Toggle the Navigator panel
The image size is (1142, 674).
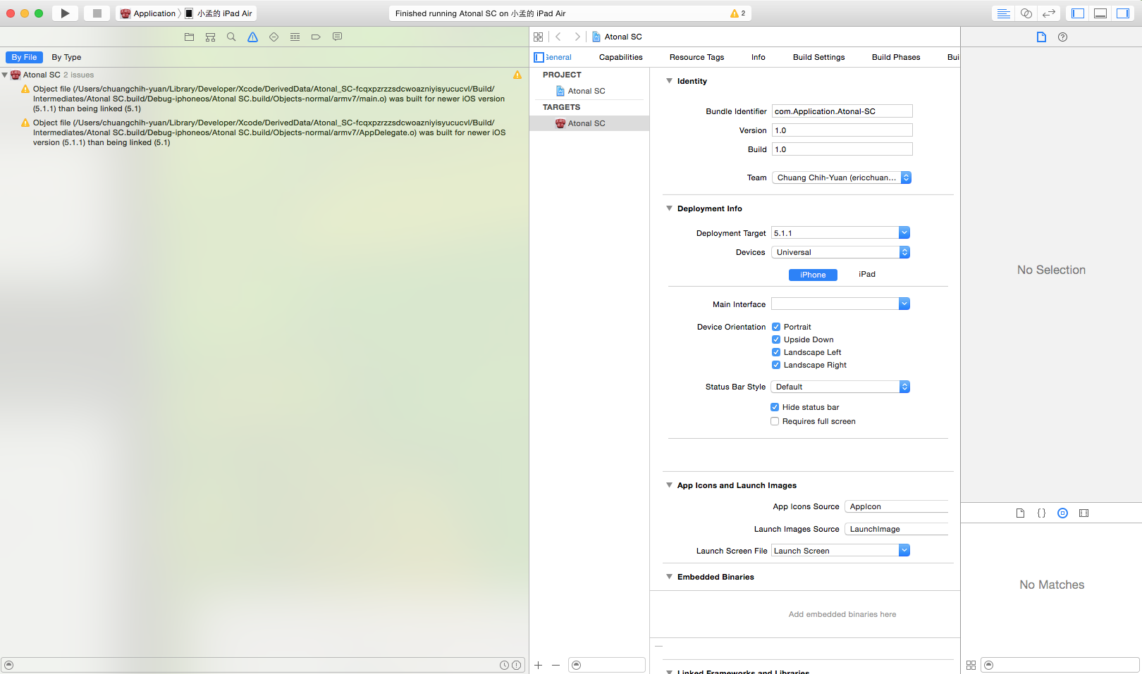coord(1078,13)
